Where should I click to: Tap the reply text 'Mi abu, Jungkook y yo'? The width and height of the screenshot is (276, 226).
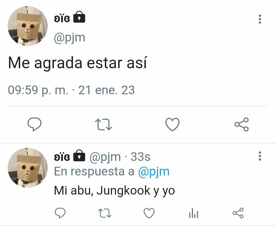114,191
